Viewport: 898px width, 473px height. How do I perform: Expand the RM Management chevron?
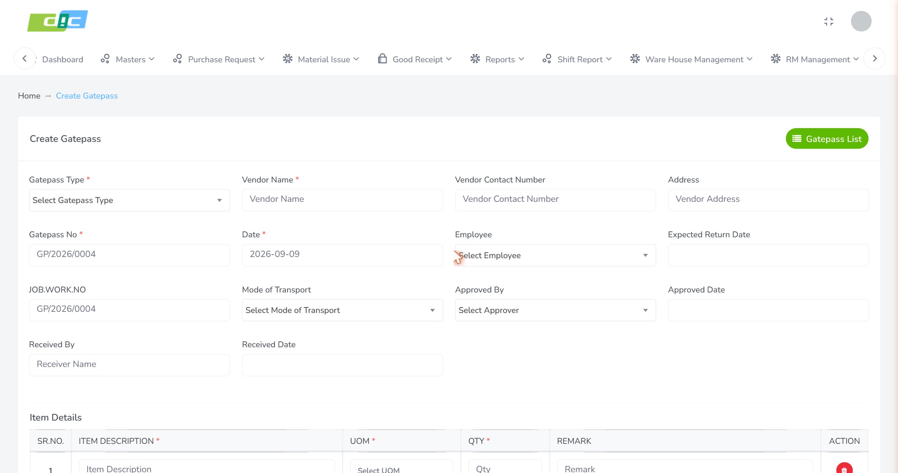pyautogui.click(x=856, y=59)
